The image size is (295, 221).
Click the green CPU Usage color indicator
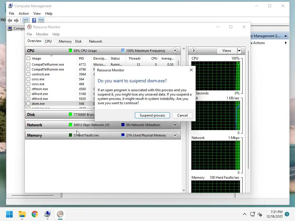(x=70, y=51)
